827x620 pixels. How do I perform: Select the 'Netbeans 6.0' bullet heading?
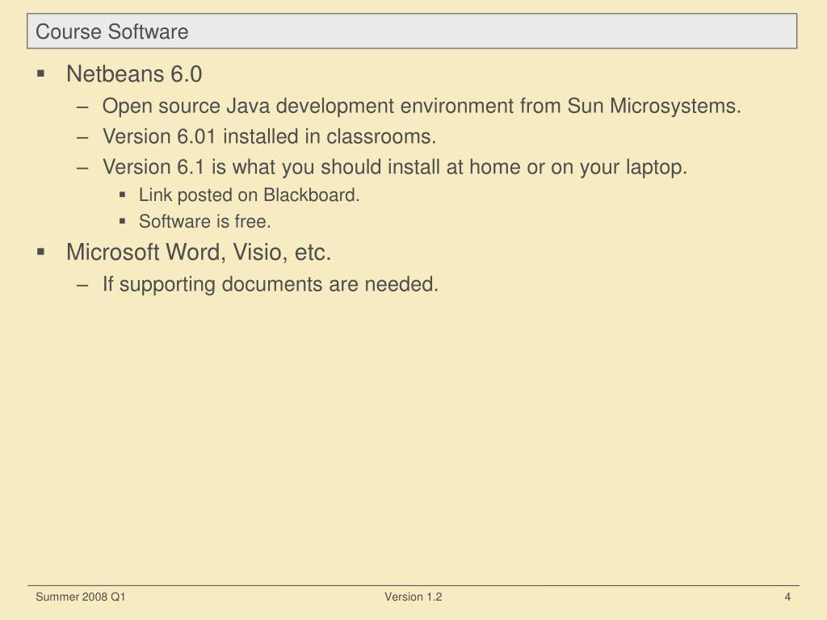134,73
